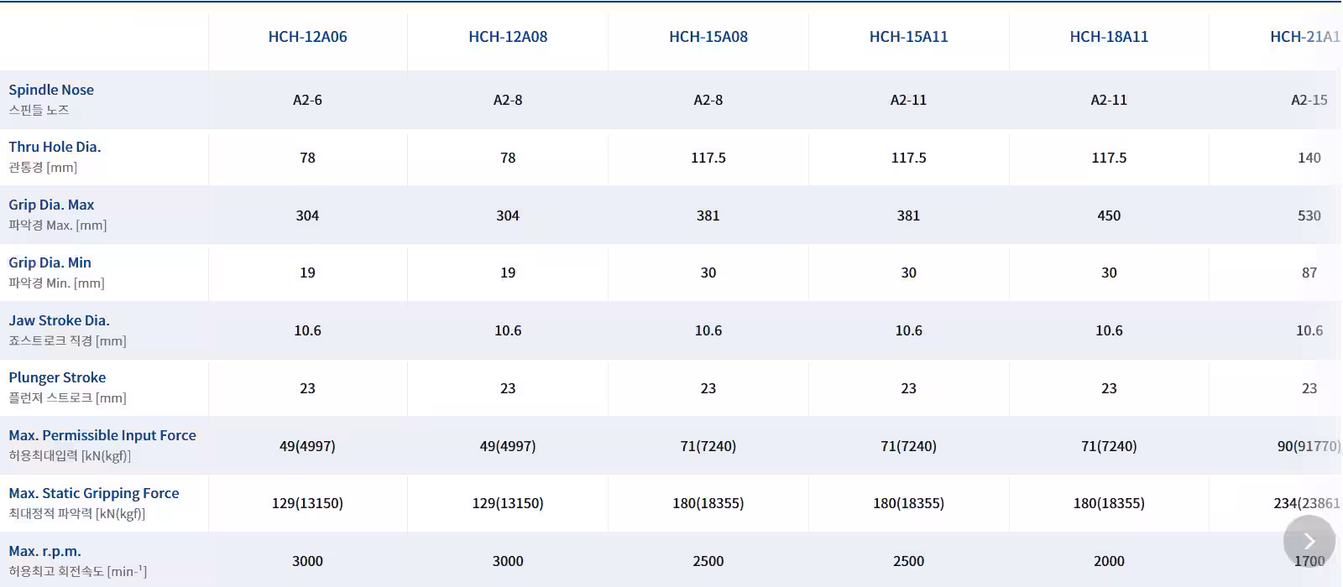
Task: Click the partially visible HCH-21A model header
Action: click(1305, 37)
